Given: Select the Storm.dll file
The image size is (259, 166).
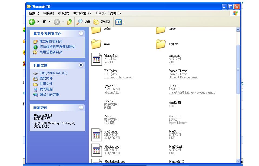Looking at the screenshot, I should point(178,119).
